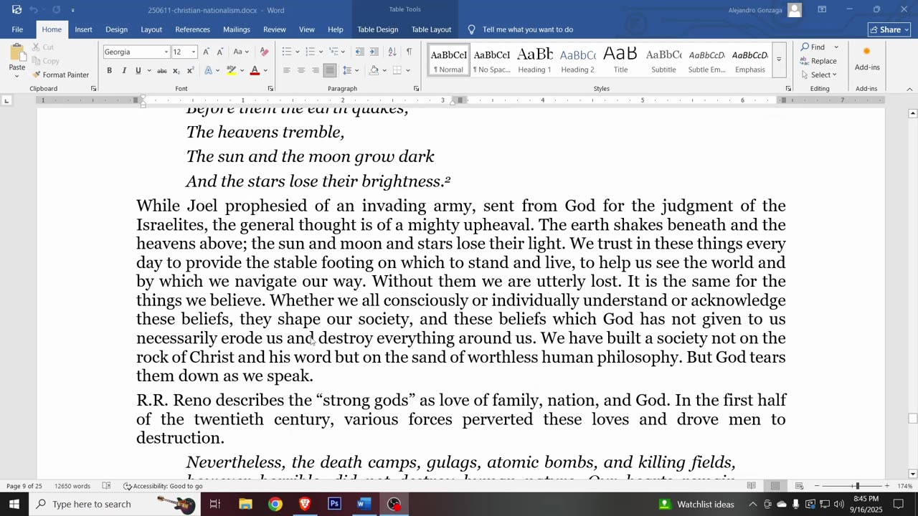Click Format Painter

tap(61, 75)
